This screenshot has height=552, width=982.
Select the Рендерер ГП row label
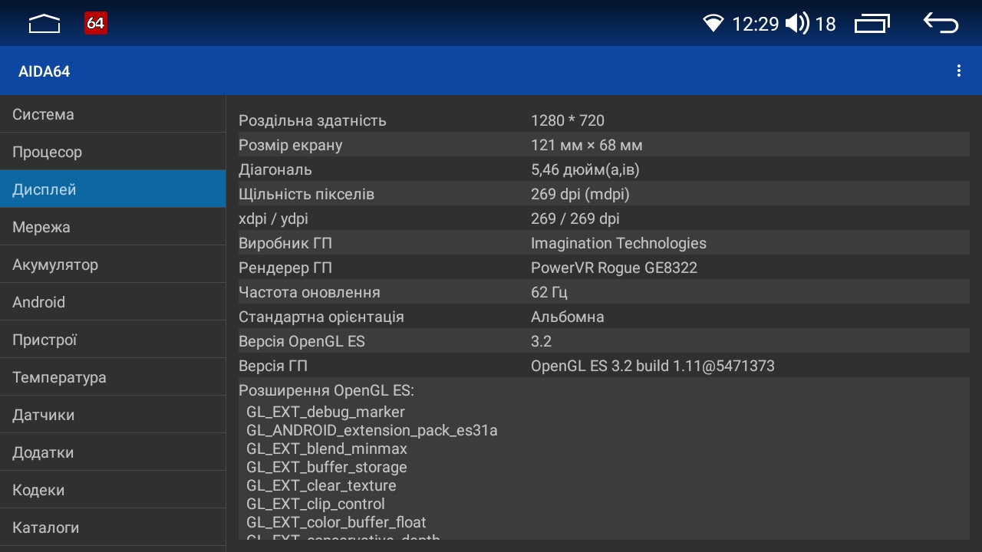[x=285, y=268]
